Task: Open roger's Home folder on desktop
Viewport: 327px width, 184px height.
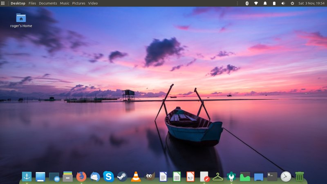Action: [21, 18]
